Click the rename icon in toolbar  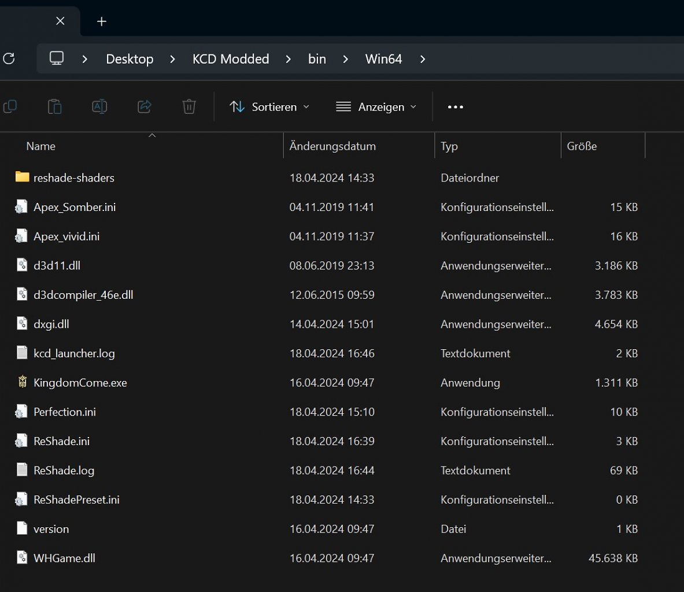[99, 106]
